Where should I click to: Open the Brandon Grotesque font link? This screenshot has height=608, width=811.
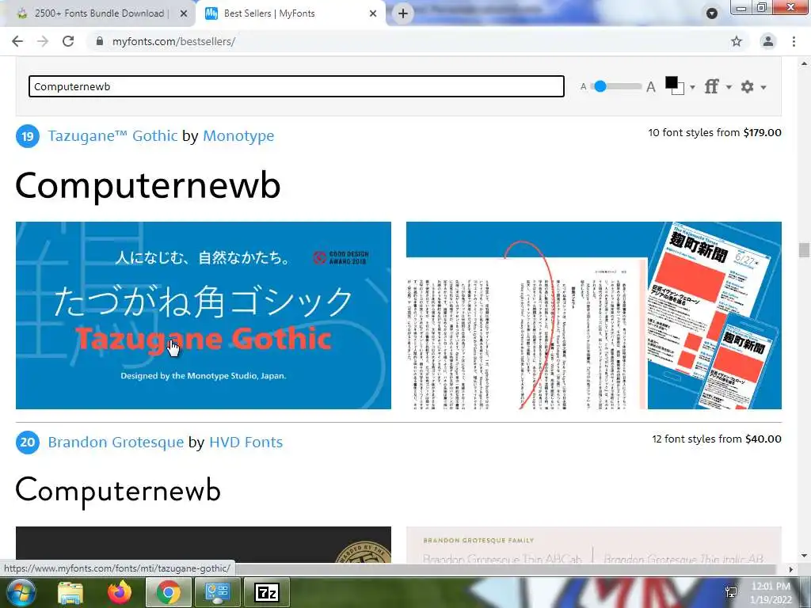pos(116,442)
